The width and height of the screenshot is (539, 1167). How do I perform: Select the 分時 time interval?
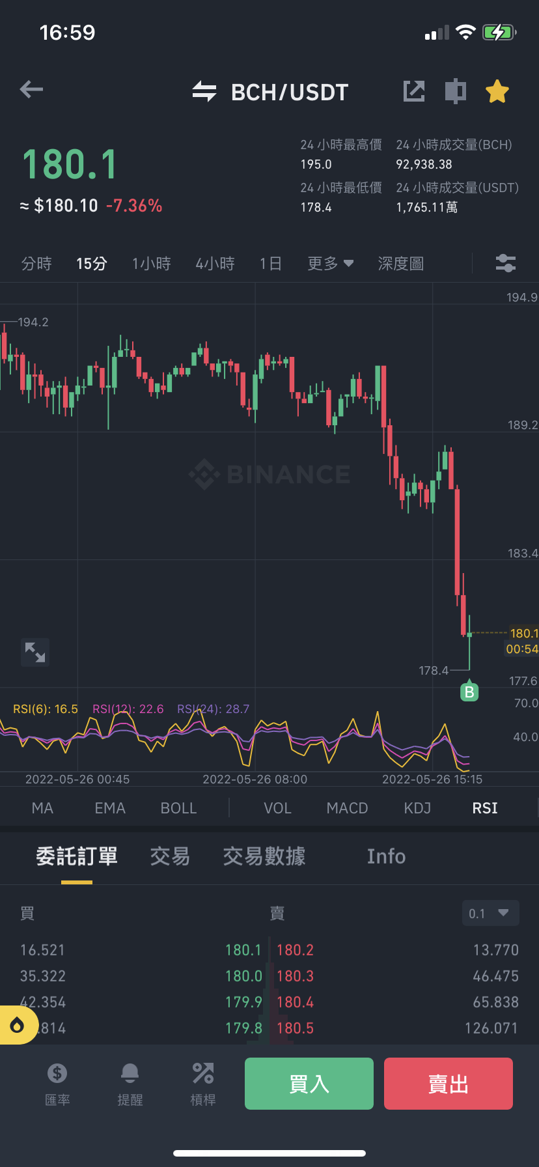[36, 264]
